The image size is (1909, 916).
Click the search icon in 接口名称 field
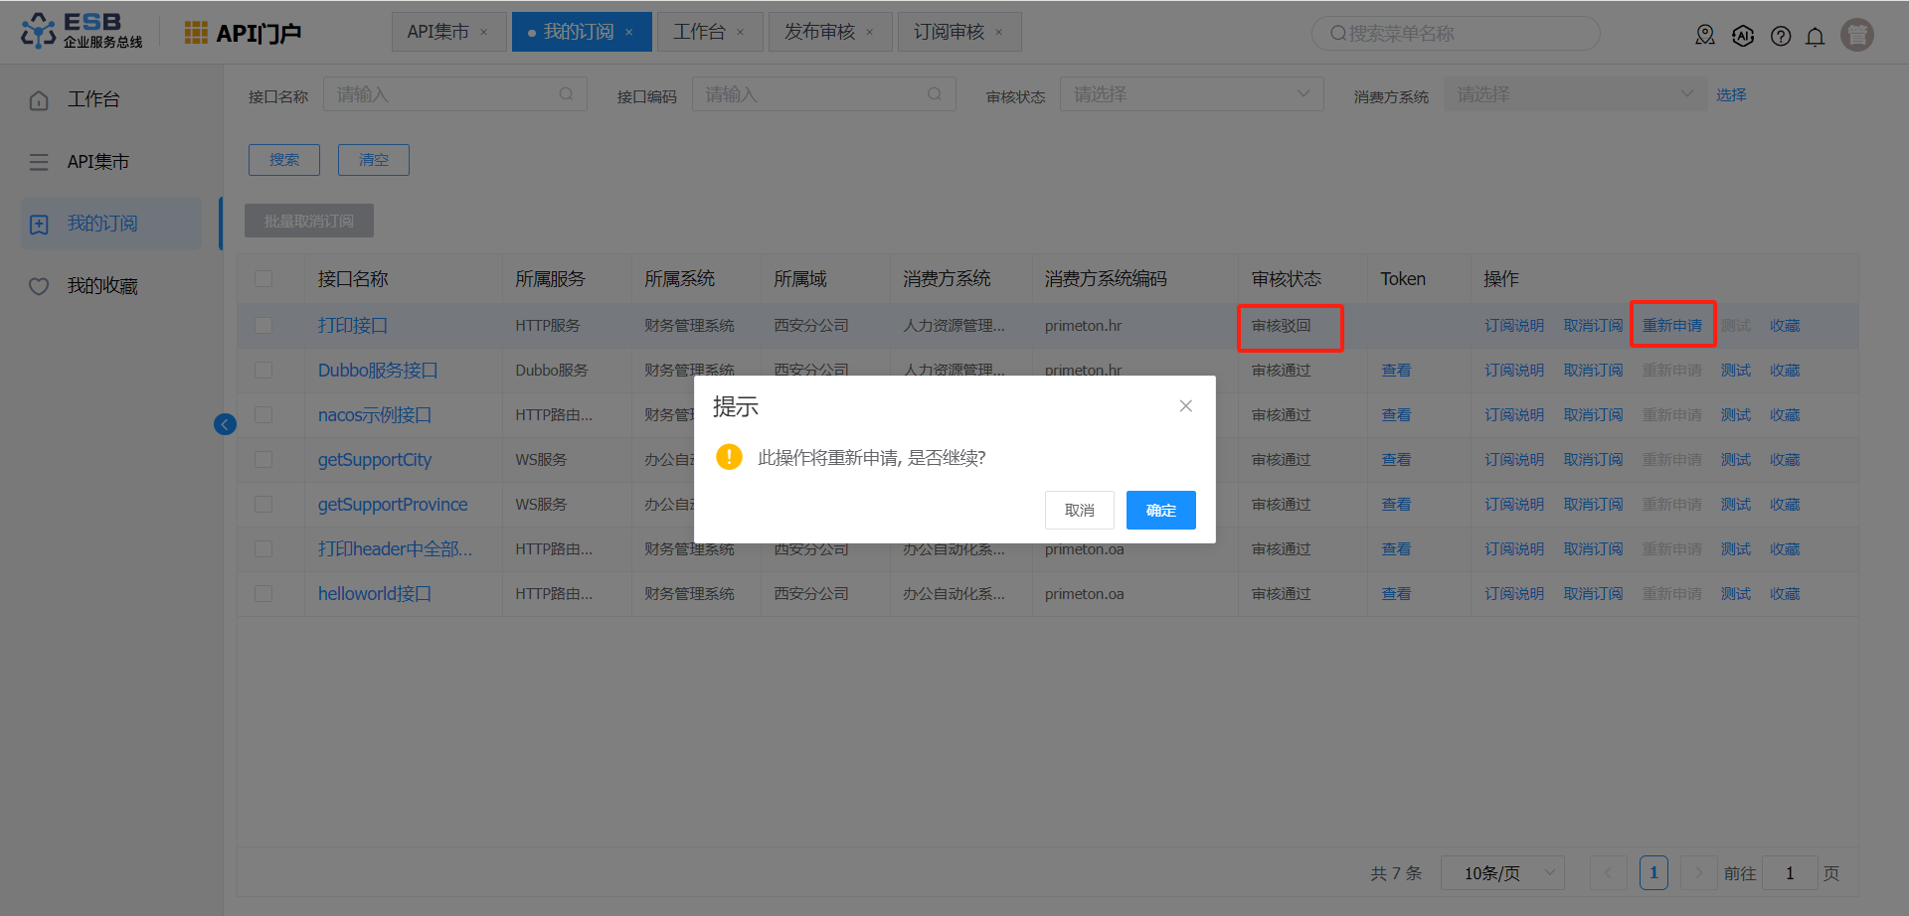click(x=566, y=94)
